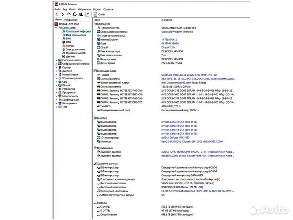Open the user manager toolbar icon
The height and width of the screenshot is (220, 293).
click(81, 14)
